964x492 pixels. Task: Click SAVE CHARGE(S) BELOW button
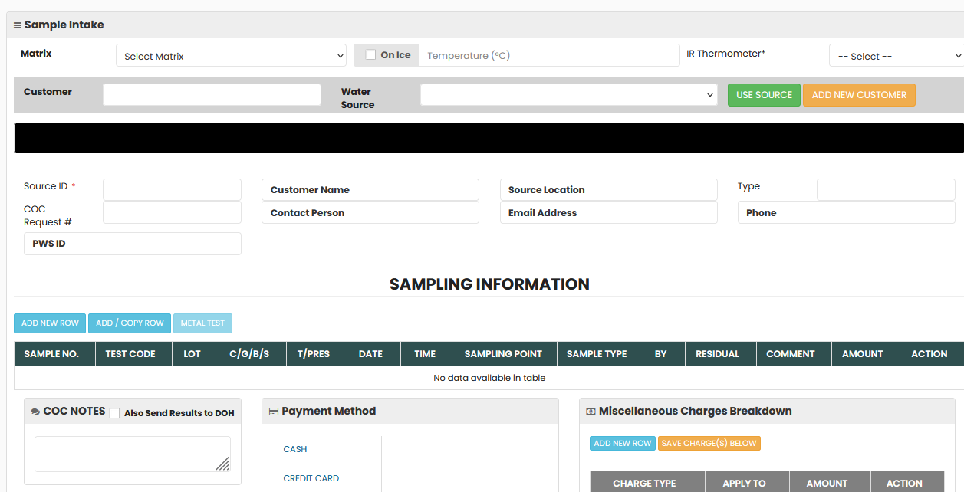point(709,443)
